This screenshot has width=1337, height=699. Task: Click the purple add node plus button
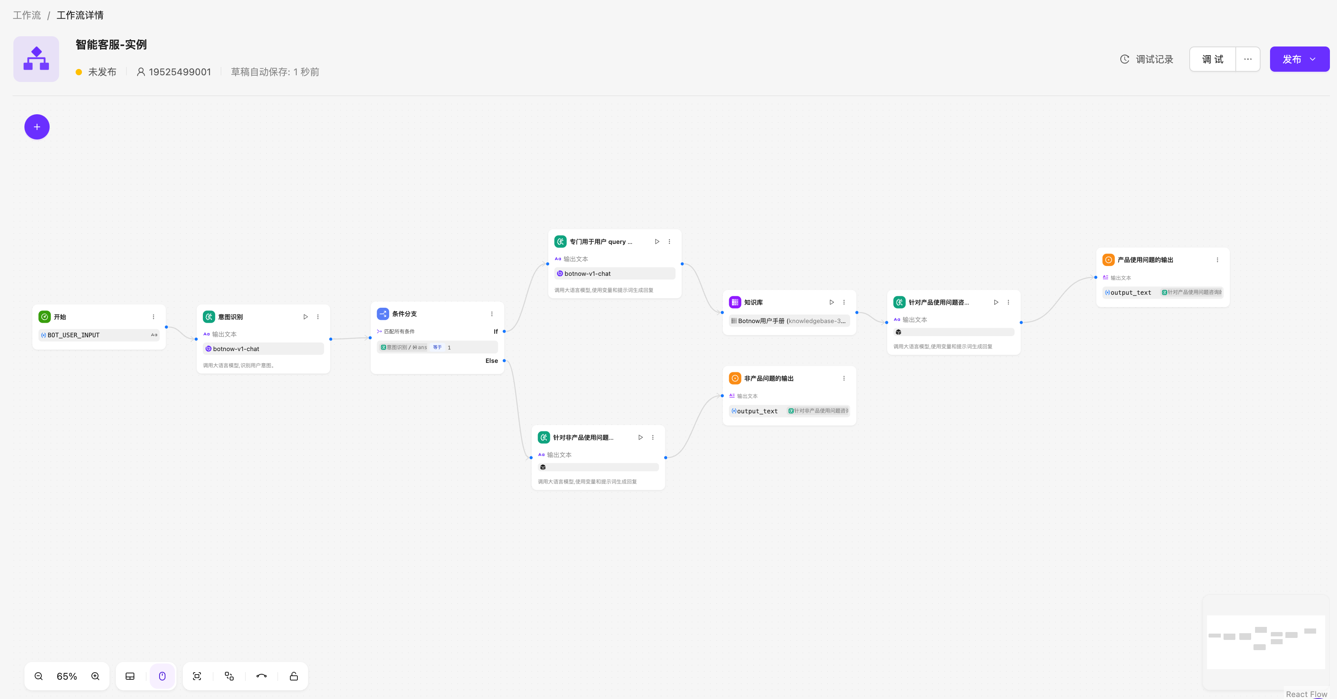(37, 127)
